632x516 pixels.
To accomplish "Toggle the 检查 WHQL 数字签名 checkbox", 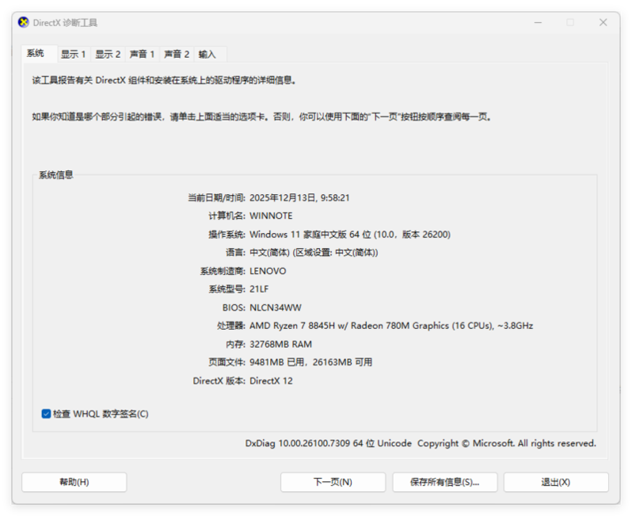I will point(47,414).
